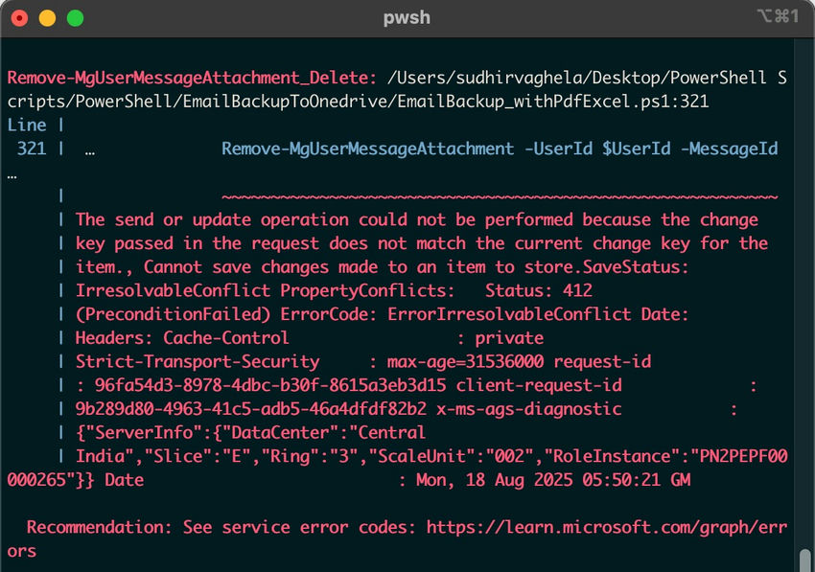Click the pwsh window title

click(407, 17)
